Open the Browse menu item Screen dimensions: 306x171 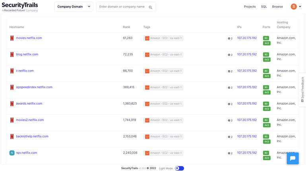(277, 7)
